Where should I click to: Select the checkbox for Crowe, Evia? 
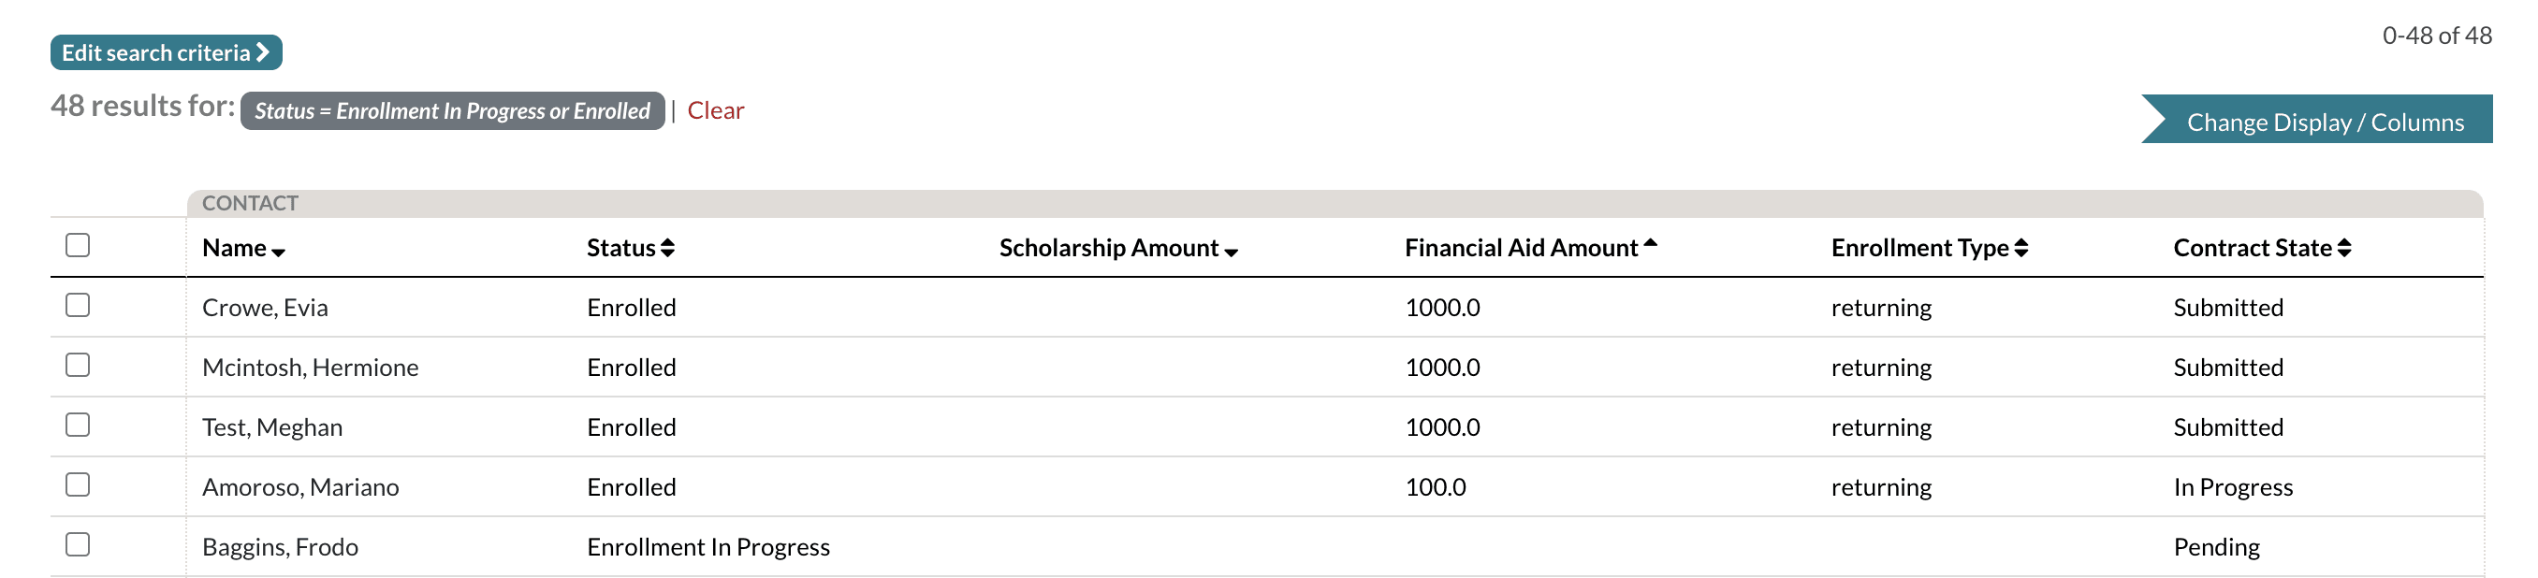[78, 305]
